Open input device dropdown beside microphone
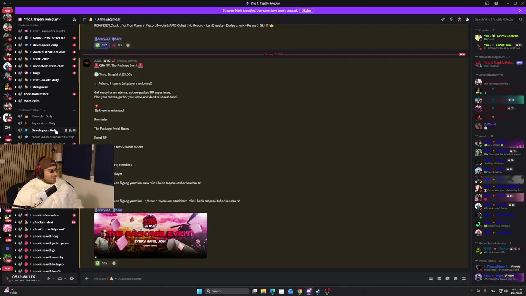526x296 pixels. coord(53,278)
